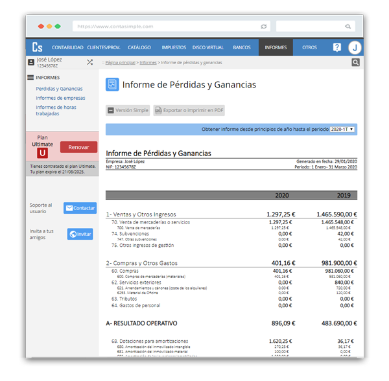The width and height of the screenshot is (389, 381).
Task: Open the user profile avatar J
Action: pos(355,47)
